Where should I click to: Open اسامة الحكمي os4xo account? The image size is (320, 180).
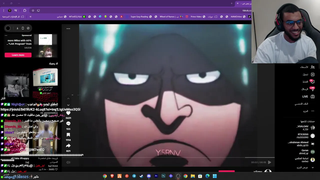(305, 160)
